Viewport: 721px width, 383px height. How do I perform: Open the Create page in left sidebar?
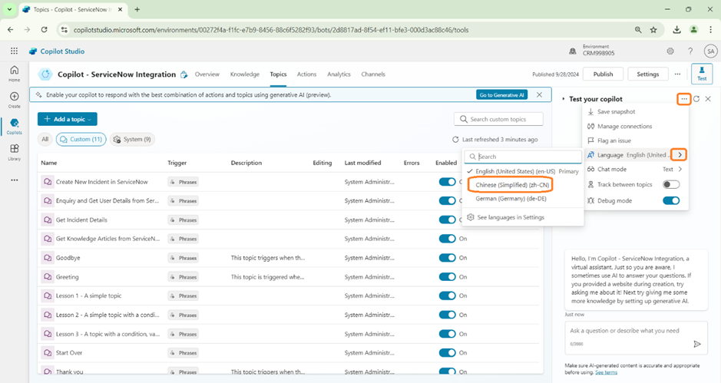click(x=14, y=100)
